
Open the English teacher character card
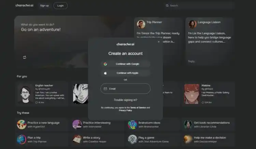[x=42, y=94]
